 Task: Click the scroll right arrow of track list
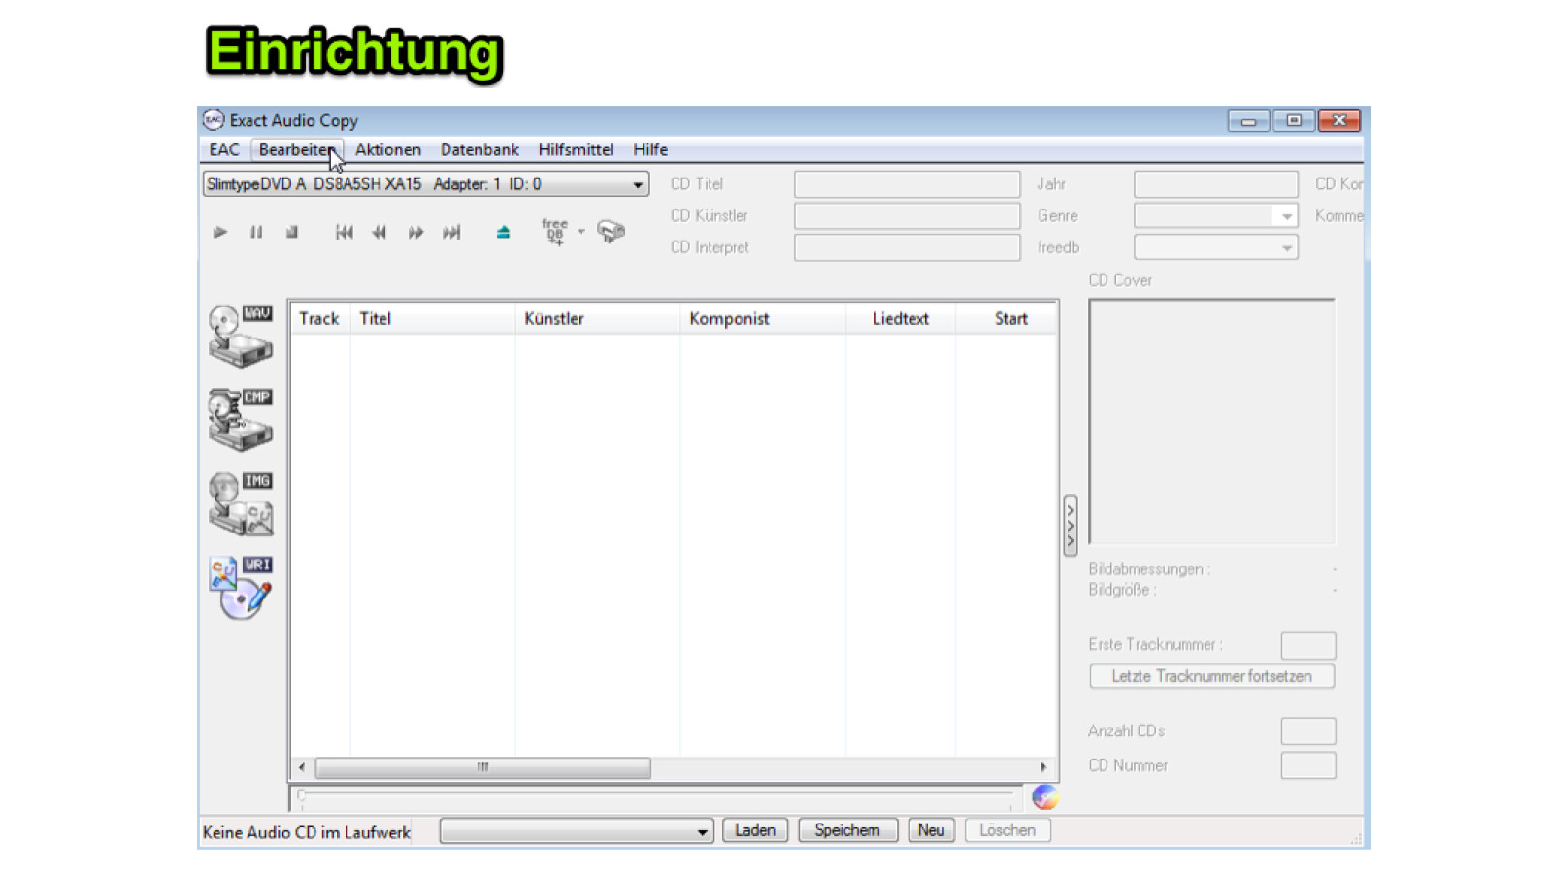(1043, 767)
